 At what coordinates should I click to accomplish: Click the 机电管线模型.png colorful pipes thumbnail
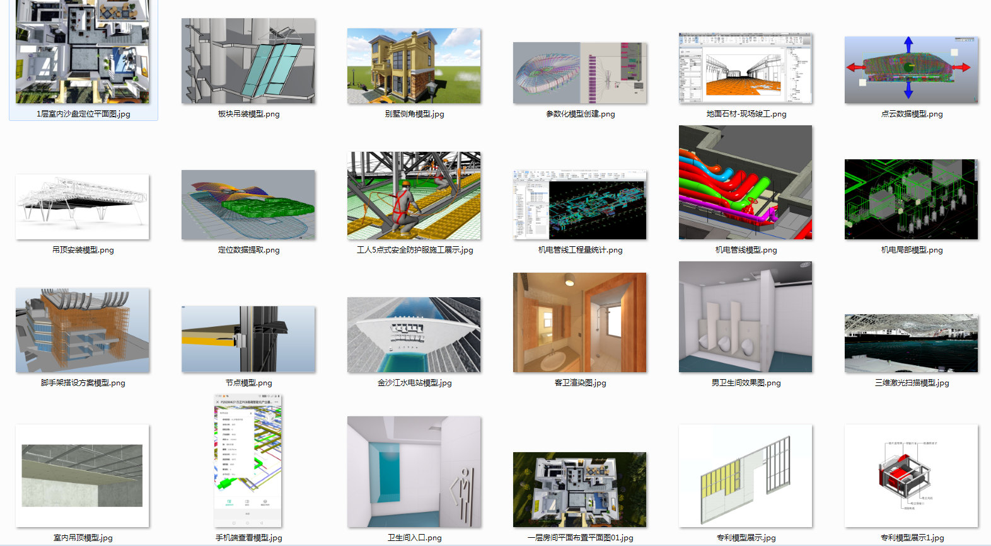(x=745, y=183)
